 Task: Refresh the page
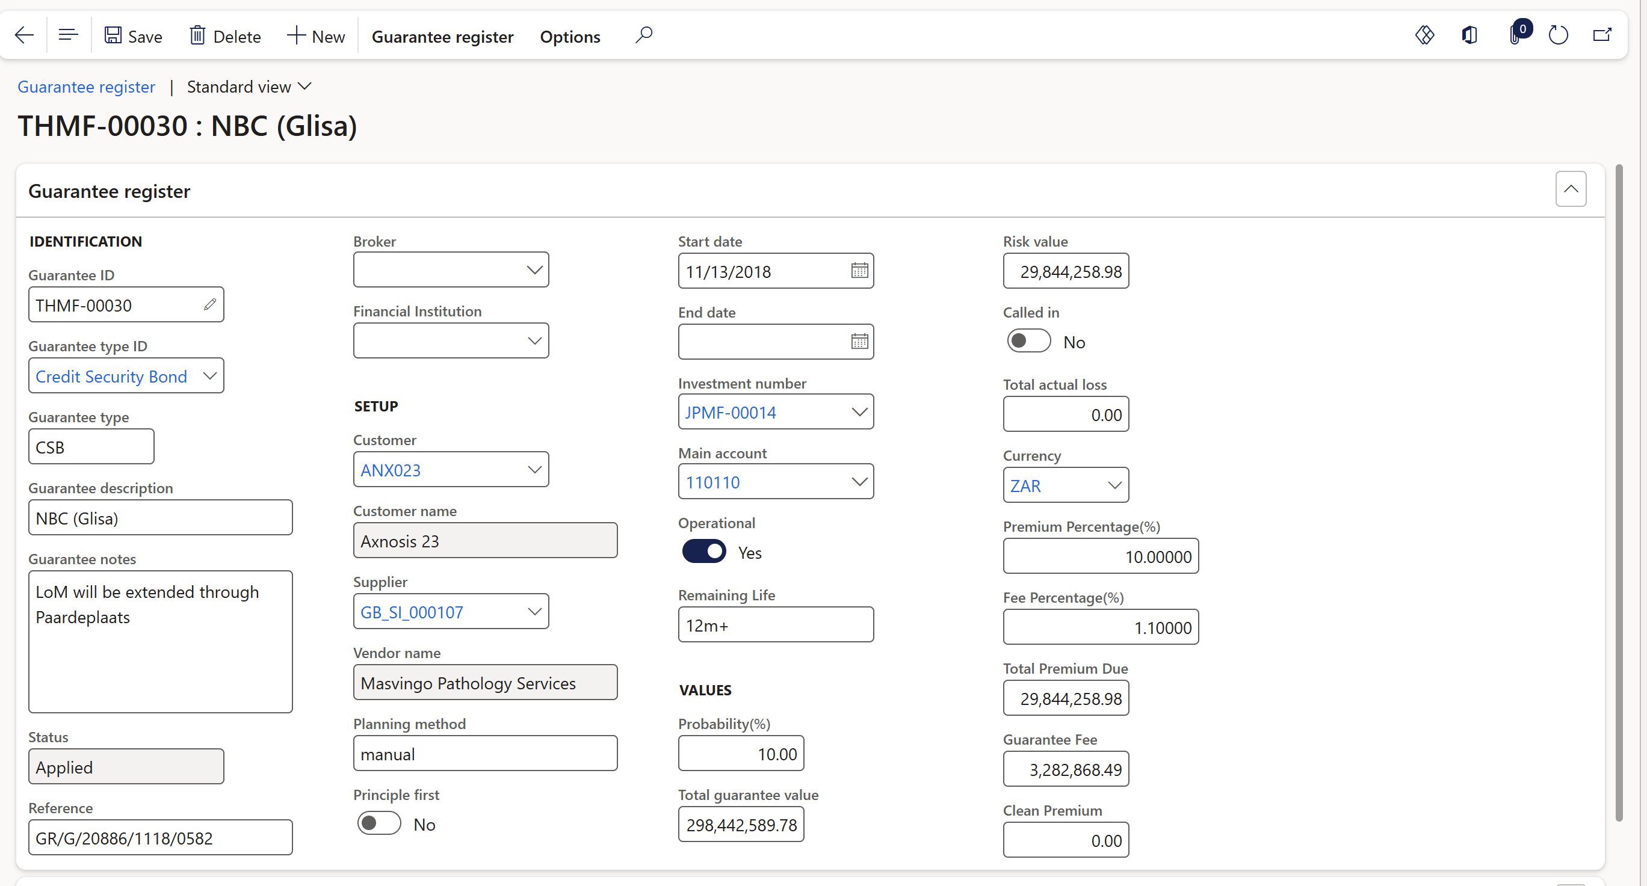(1558, 35)
